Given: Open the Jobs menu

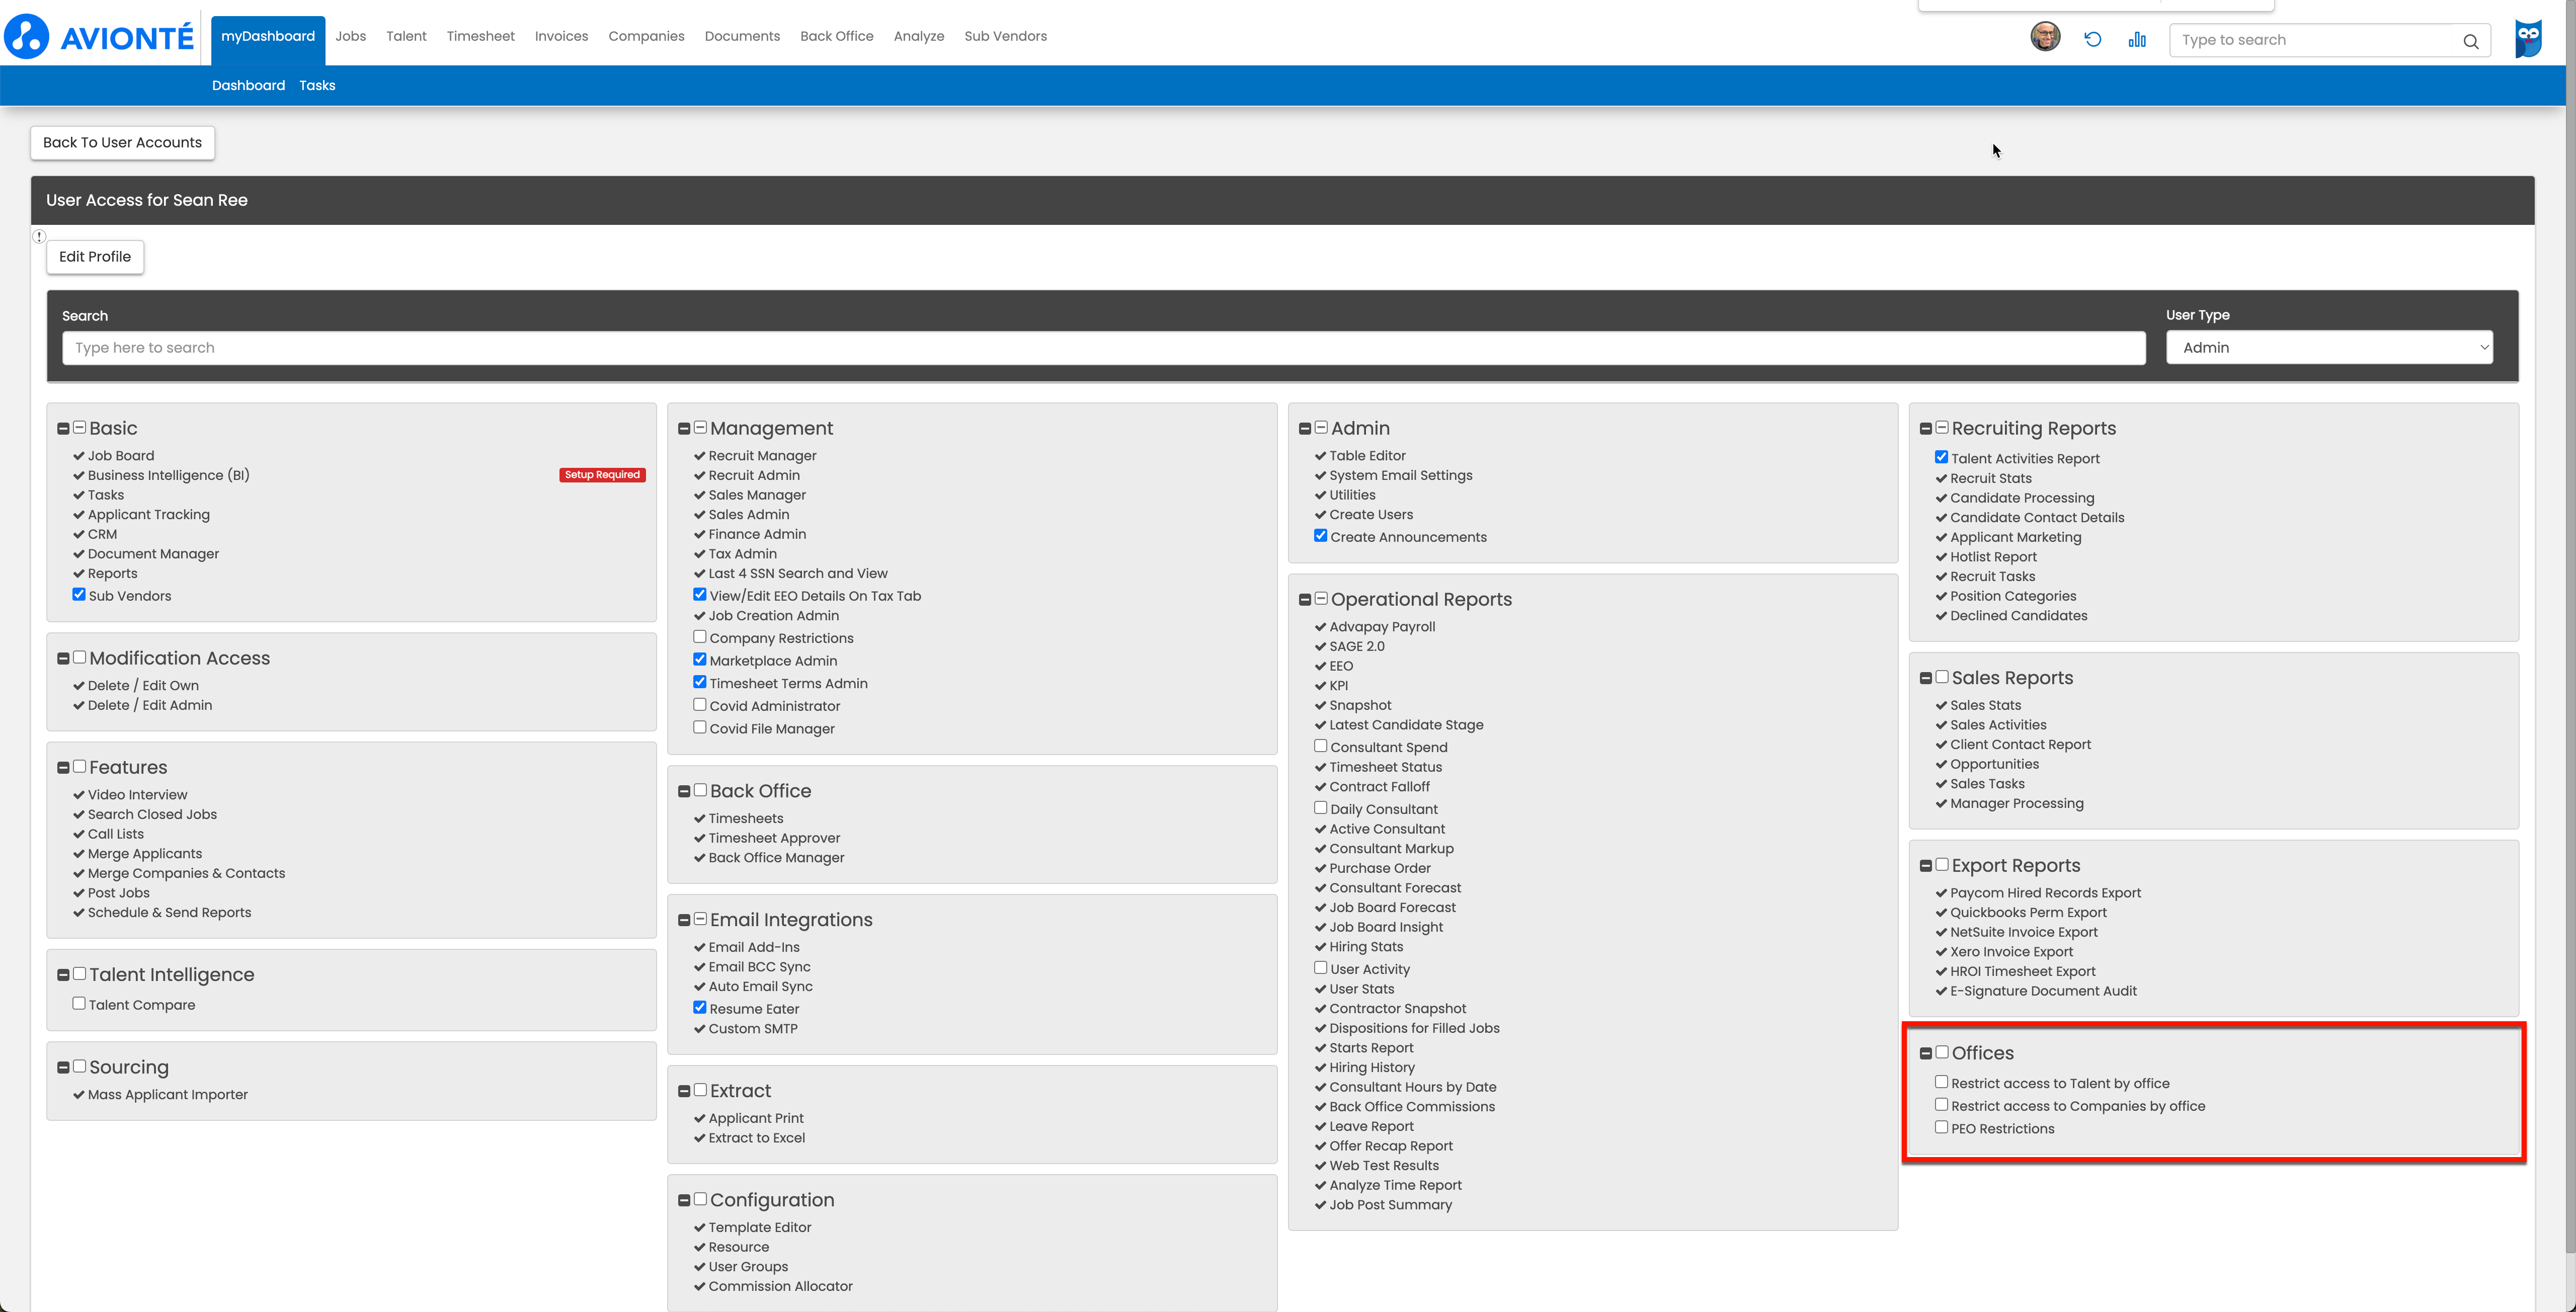Looking at the screenshot, I should pyautogui.click(x=350, y=37).
